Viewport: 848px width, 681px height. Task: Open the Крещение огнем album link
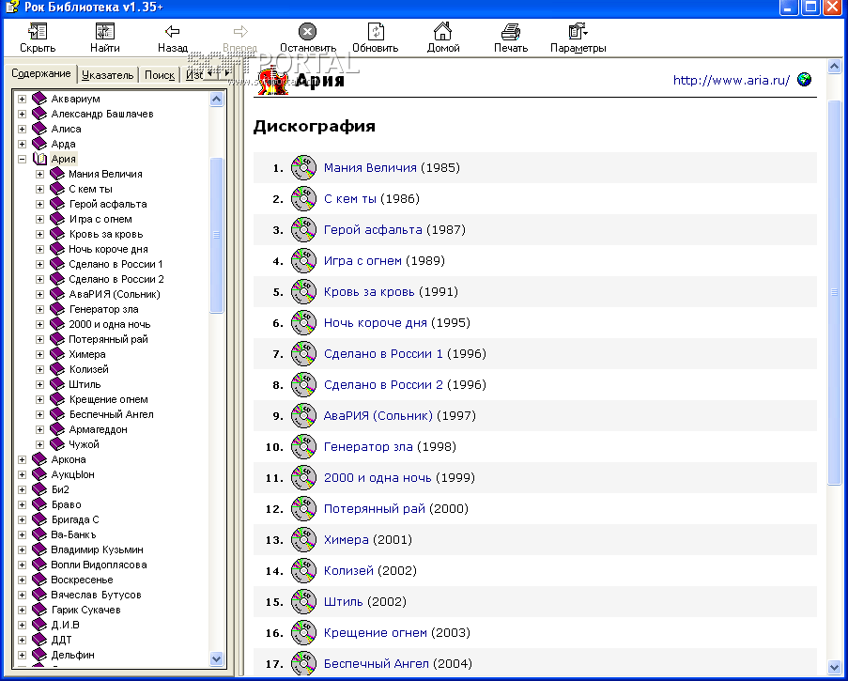pos(376,632)
